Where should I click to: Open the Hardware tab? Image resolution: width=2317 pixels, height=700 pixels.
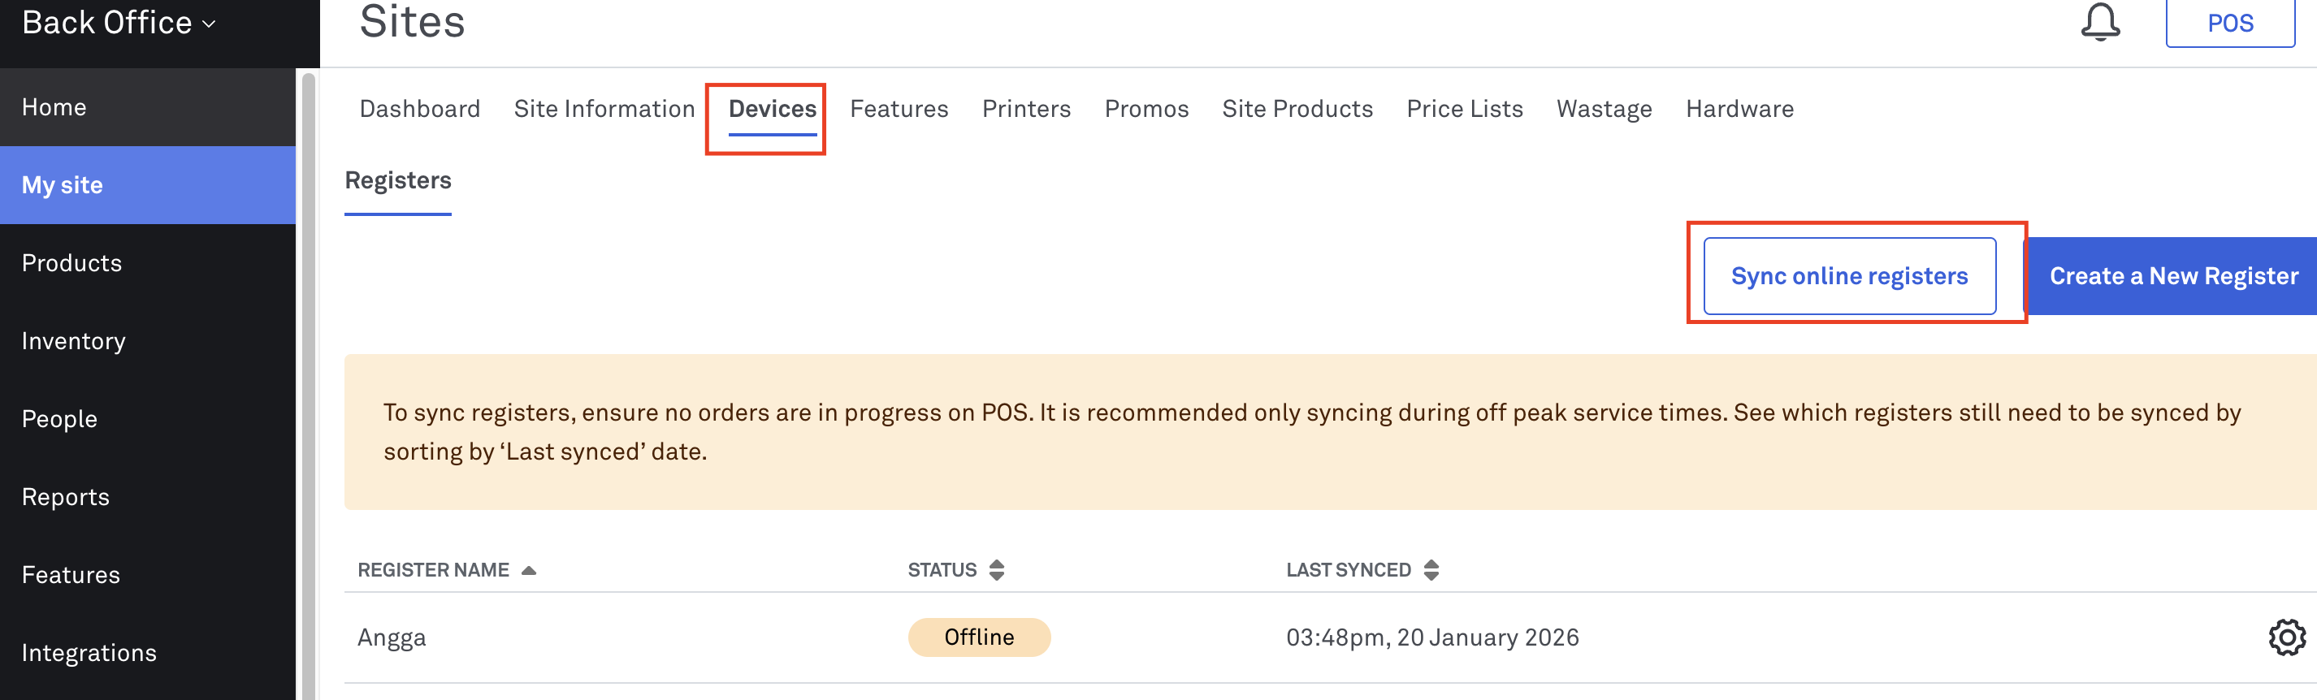click(1739, 109)
